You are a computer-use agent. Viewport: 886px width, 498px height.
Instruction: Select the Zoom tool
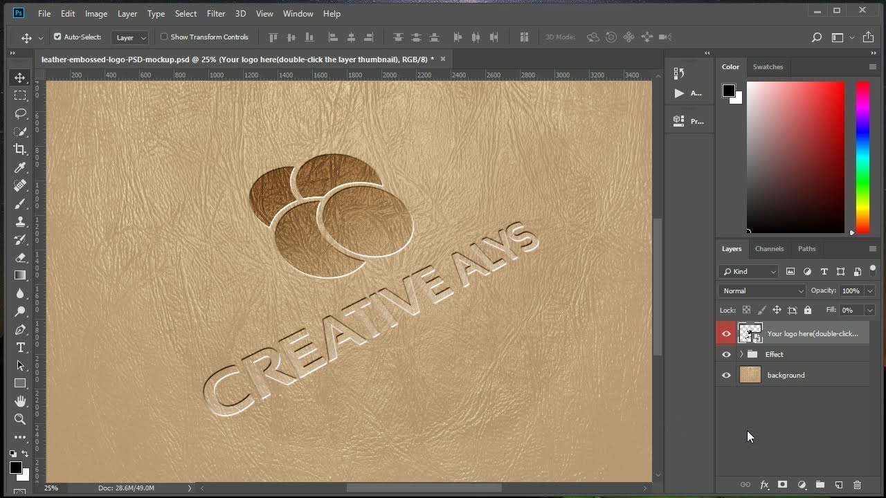coord(20,419)
